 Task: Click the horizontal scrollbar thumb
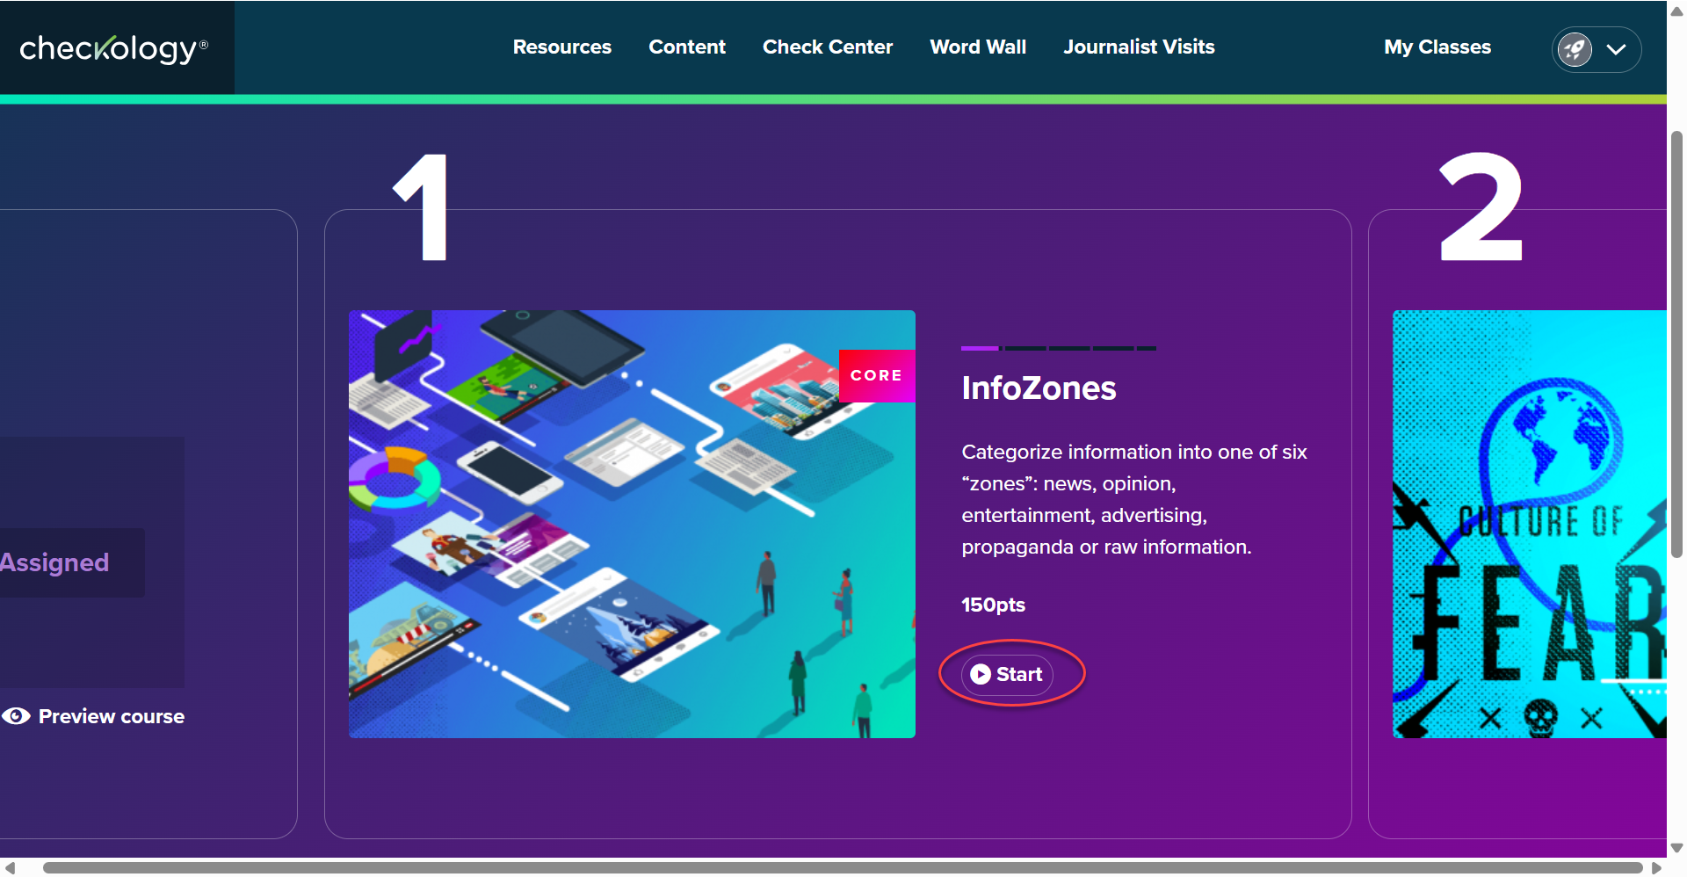click(843, 868)
